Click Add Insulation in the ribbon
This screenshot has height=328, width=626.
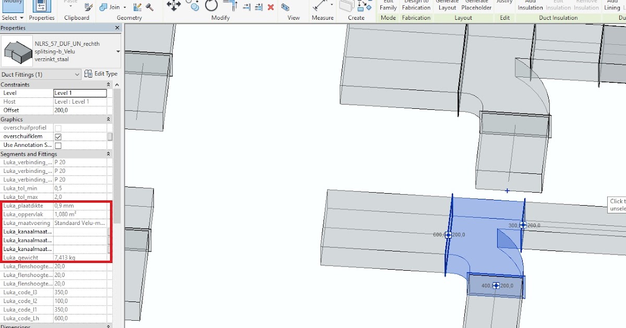(530, 5)
